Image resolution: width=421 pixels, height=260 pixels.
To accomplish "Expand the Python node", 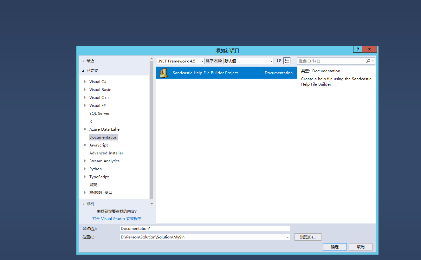I will click(x=85, y=169).
